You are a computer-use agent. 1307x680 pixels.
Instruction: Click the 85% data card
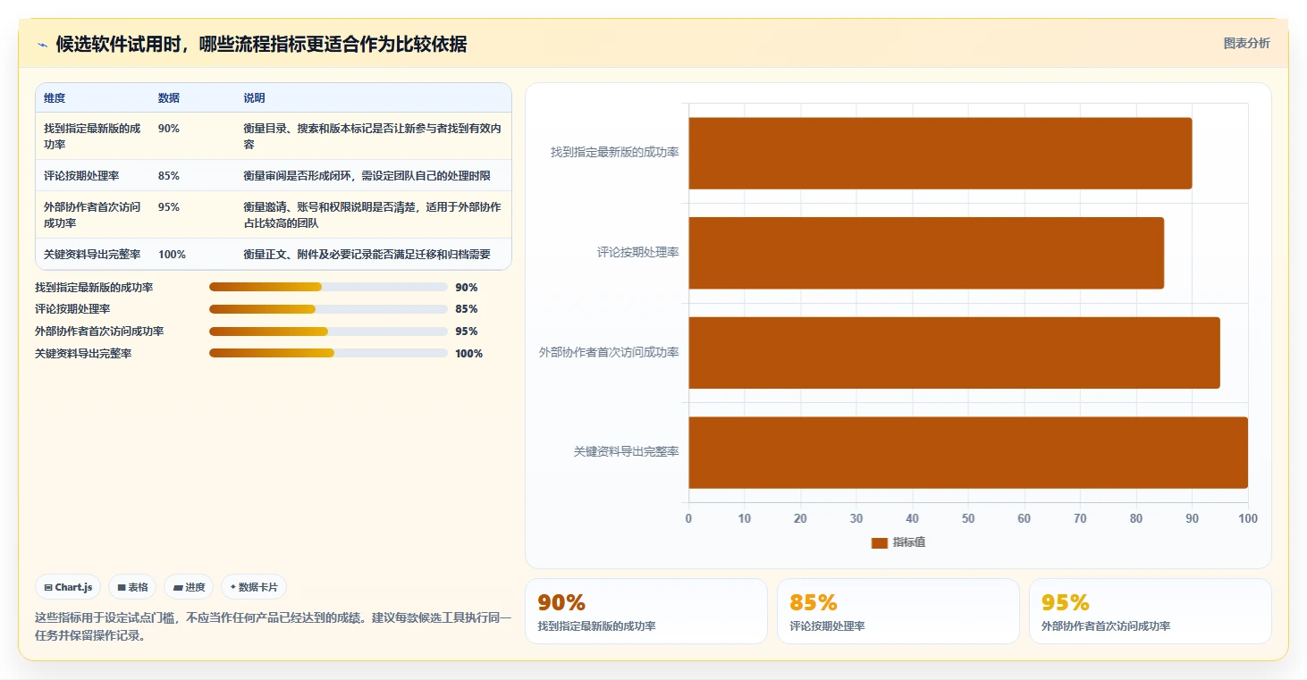coord(898,611)
